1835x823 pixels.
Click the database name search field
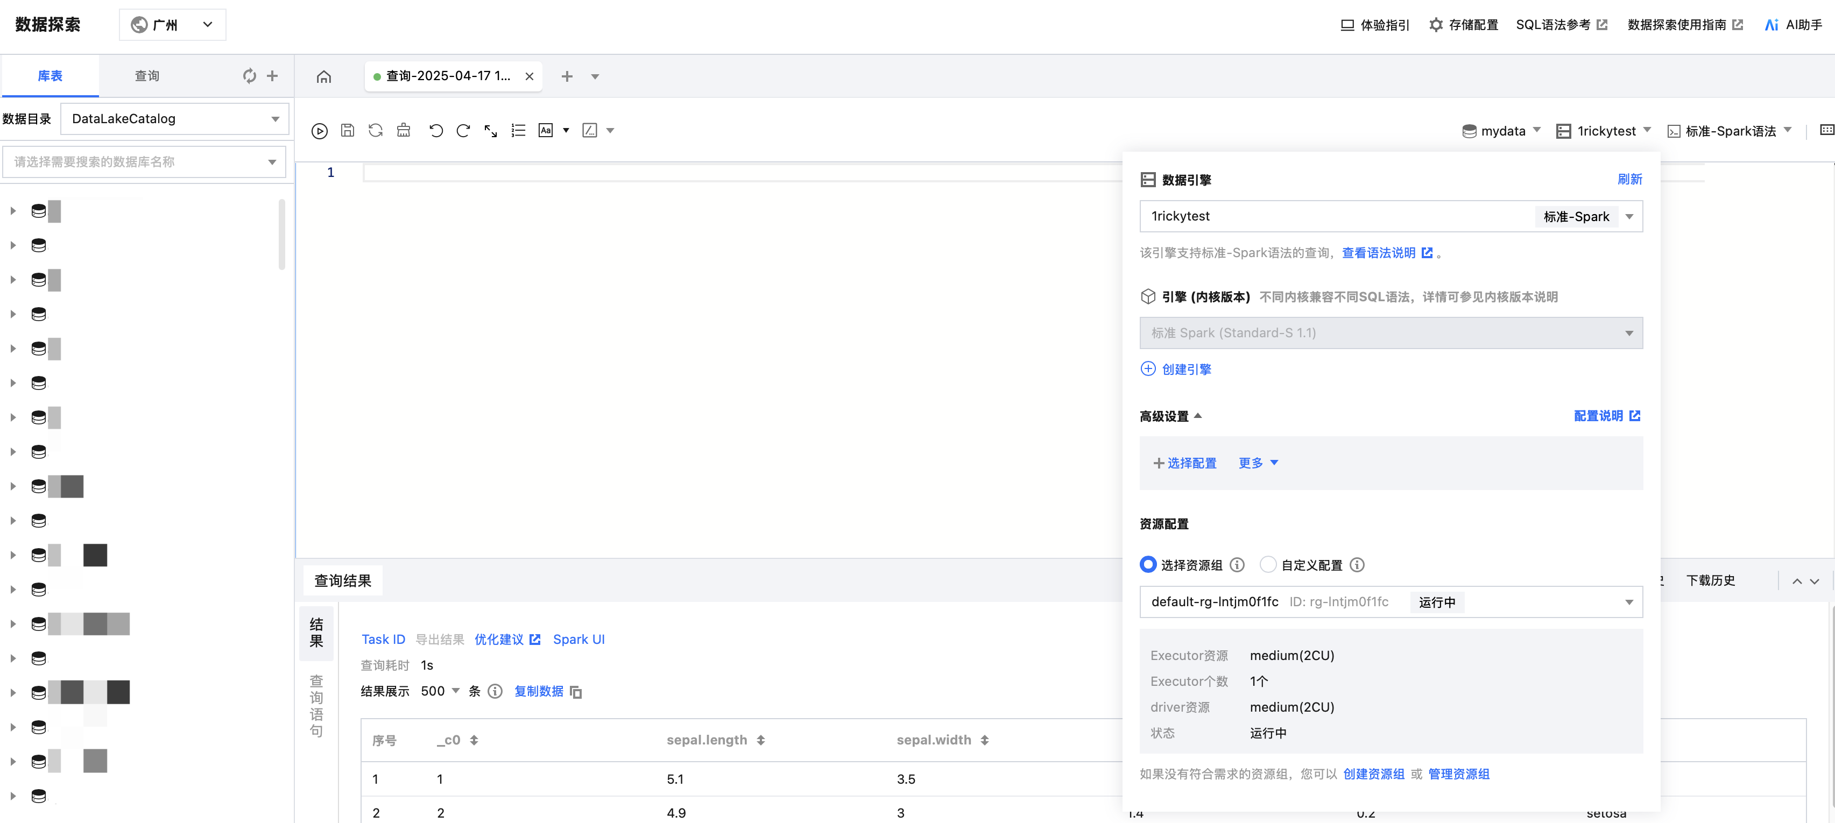point(143,161)
